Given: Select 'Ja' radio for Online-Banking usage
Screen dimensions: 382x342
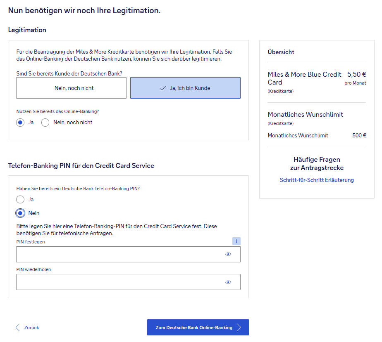Looking at the screenshot, I should 20,123.
